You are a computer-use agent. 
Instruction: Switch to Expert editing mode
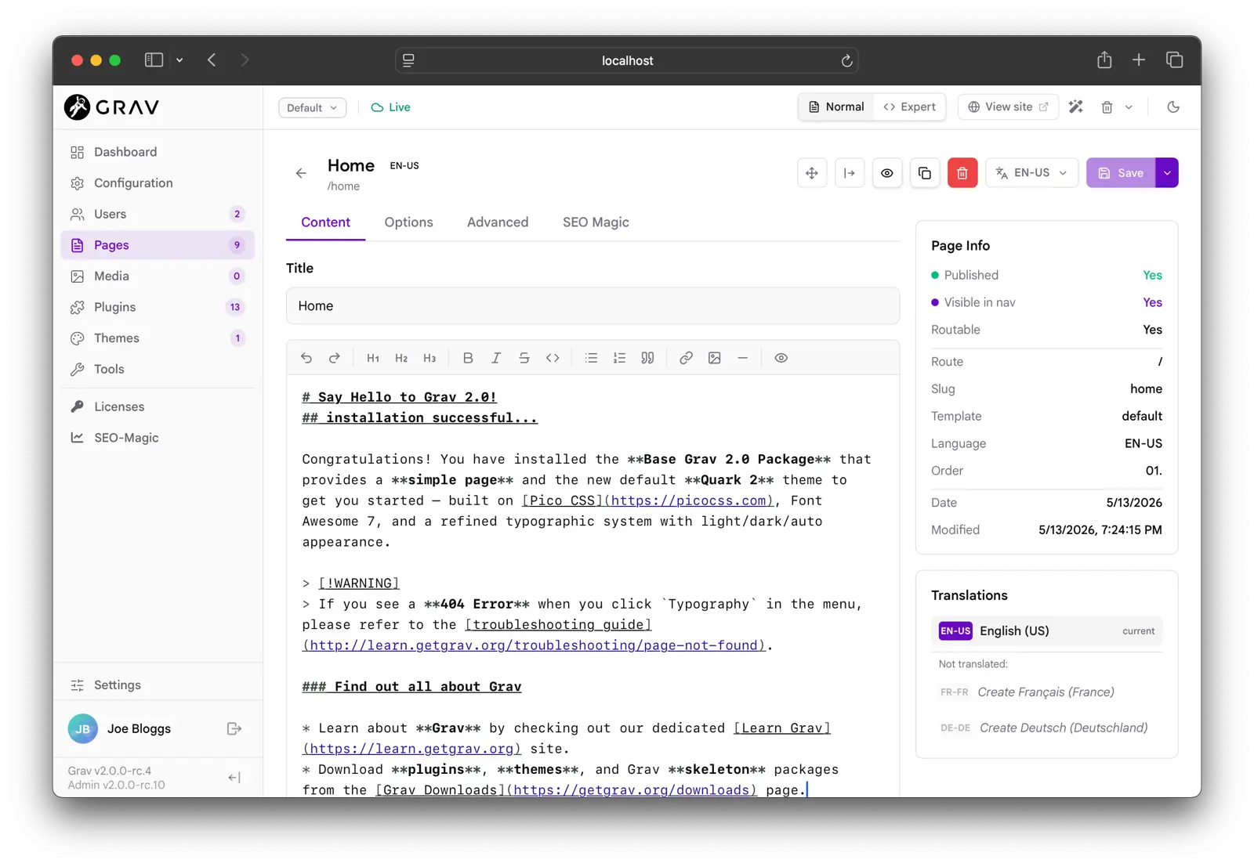click(x=909, y=107)
